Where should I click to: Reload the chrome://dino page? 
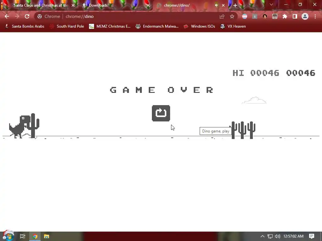[x=27, y=16]
